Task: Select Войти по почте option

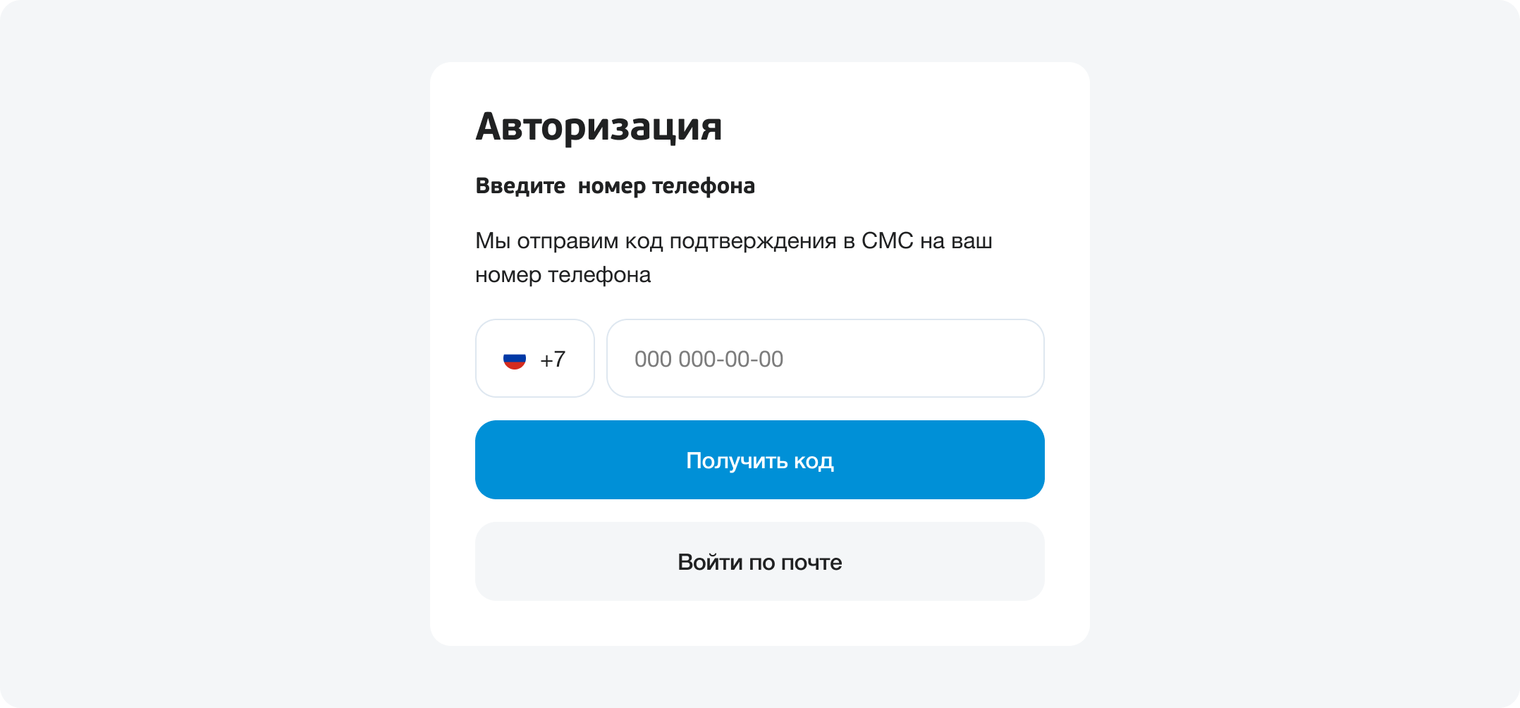Action: [x=759, y=561]
